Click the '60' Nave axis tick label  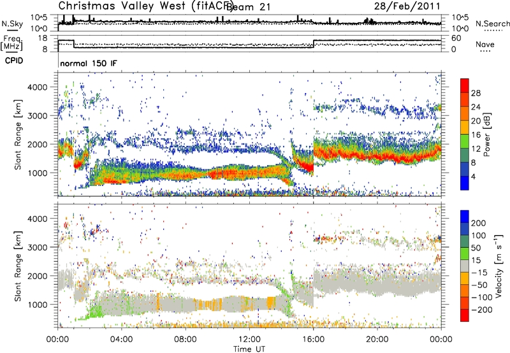click(456, 38)
